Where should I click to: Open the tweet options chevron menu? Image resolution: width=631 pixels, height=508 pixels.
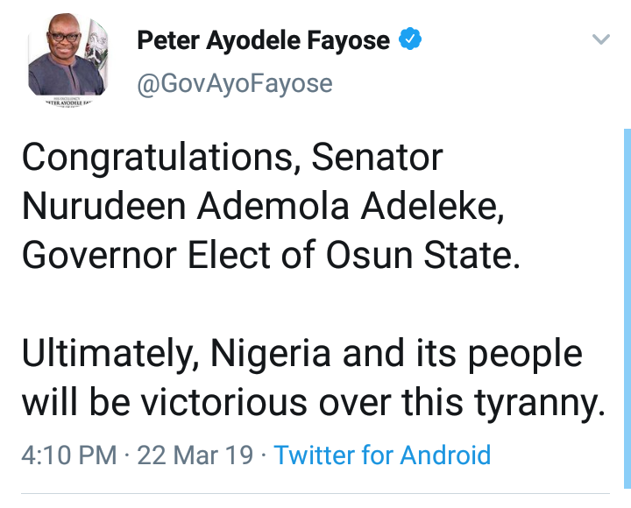coord(600,39)
